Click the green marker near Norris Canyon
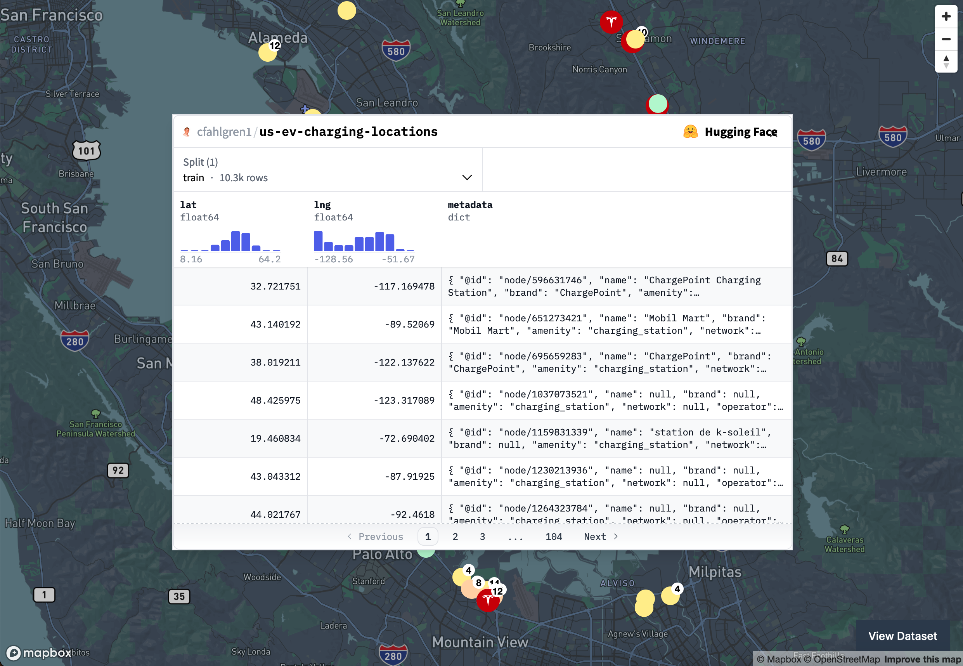The width and height of the screenshot is (963, 666). (658, 104)
